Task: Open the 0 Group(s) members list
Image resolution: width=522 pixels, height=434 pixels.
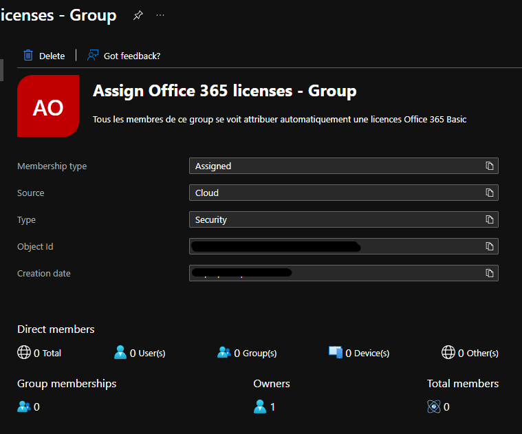Action: [255, 353]
